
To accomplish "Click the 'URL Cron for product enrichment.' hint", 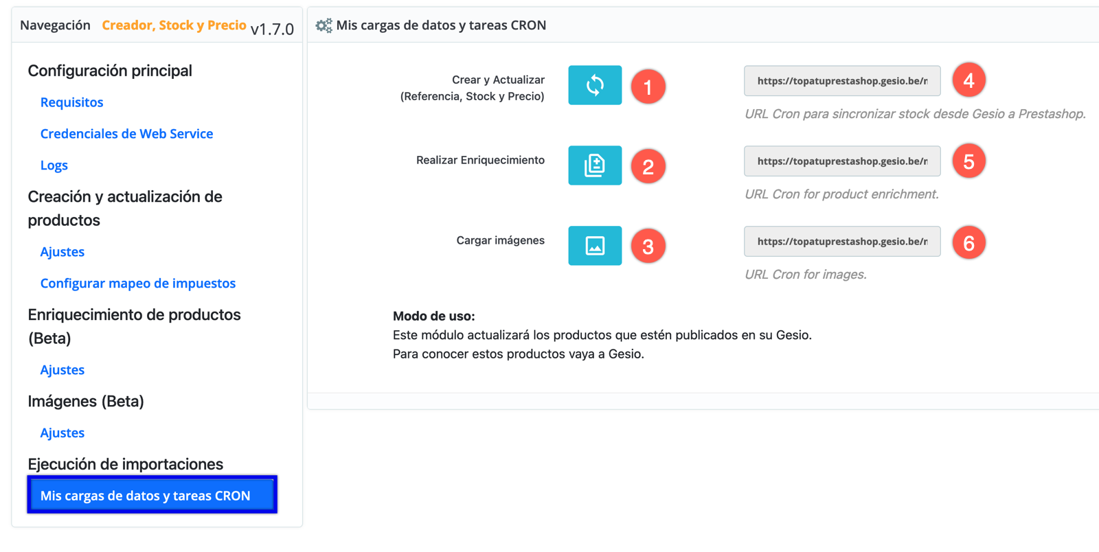I will click(841, 194).
